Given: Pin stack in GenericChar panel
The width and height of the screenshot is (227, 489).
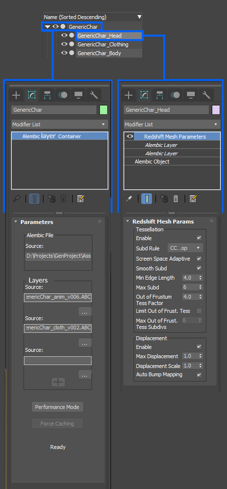Looking at the screenshot, I should pyautogui.click(x=17, y=199).
